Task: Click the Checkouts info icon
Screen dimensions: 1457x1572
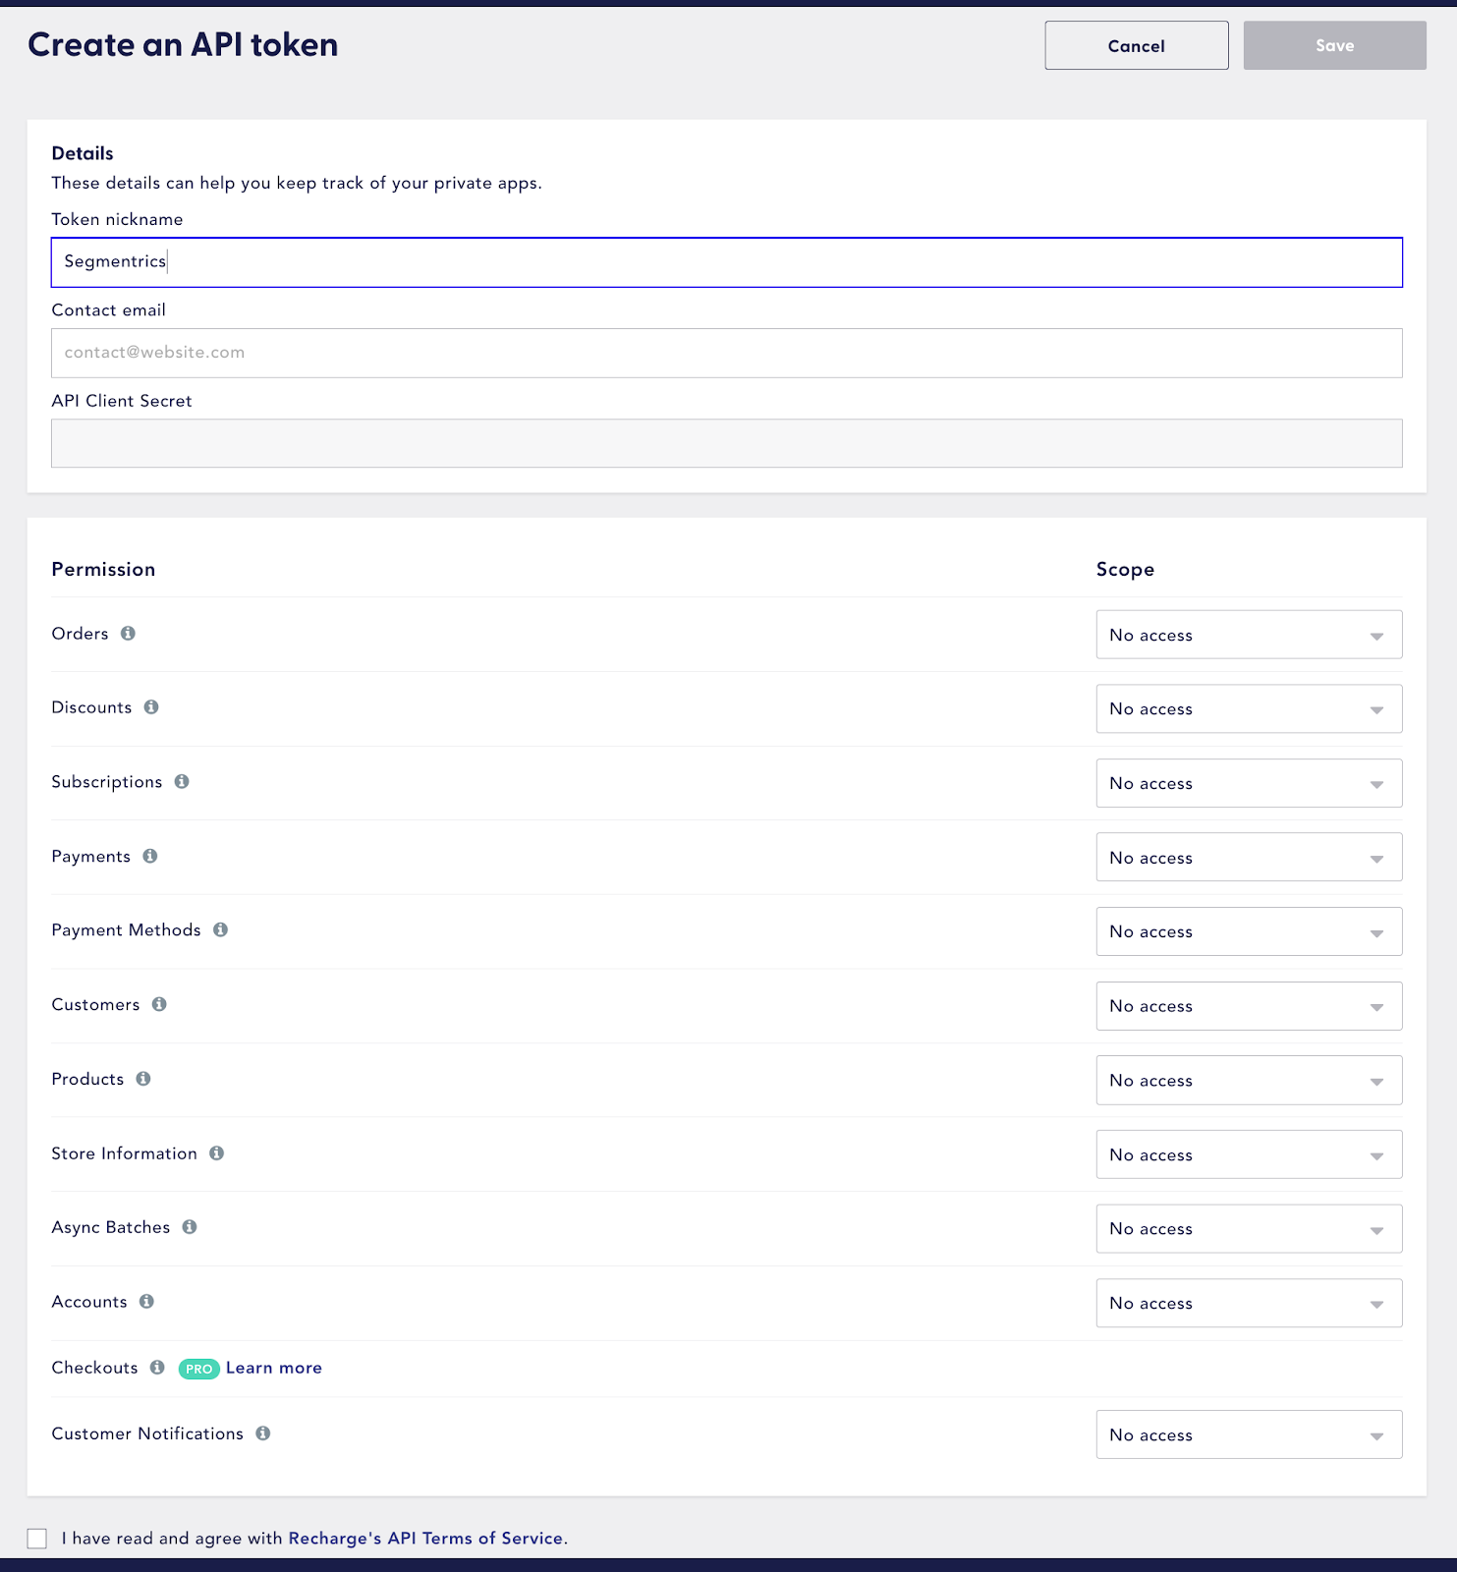Action: tap(157, 1368)
